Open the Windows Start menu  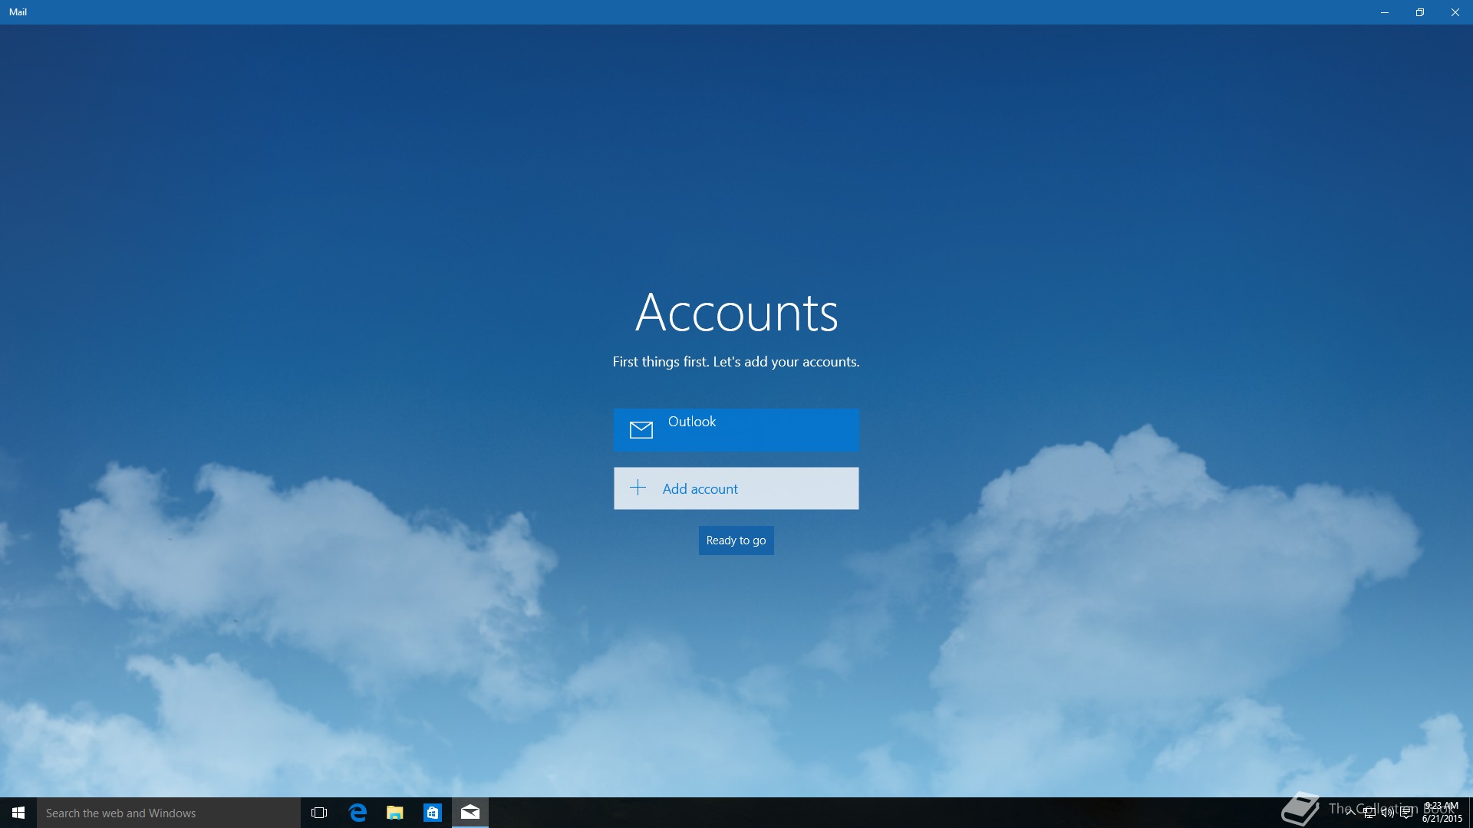click(x=18, y=813)
